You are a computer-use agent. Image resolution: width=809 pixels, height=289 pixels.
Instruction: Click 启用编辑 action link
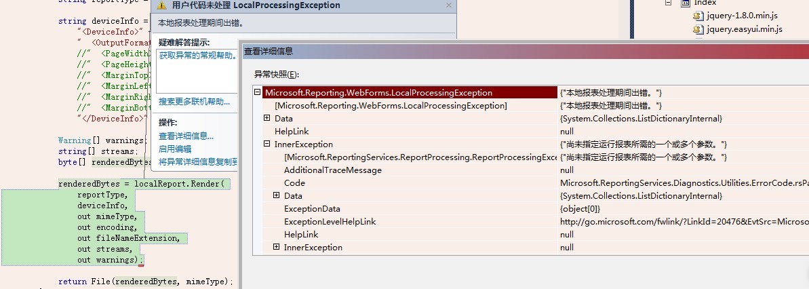[175, 149]
